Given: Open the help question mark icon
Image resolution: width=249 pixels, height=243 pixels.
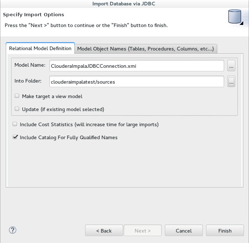Looking at the screenshot, I should point(13,230).
